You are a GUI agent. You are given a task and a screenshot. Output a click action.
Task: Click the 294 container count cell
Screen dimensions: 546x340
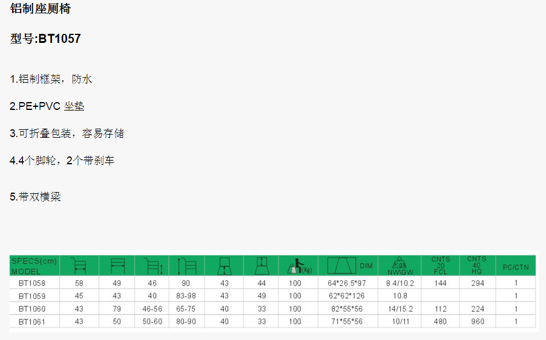[x=478, y=283]
